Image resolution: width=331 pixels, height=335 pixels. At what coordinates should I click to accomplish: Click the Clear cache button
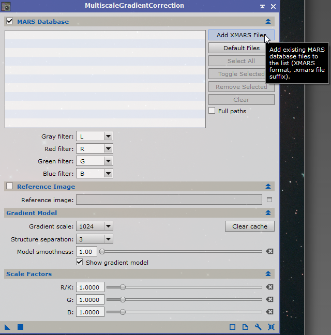(249, 226)
